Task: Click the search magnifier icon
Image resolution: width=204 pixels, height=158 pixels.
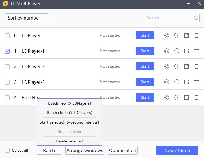Action: pos(196,18)
